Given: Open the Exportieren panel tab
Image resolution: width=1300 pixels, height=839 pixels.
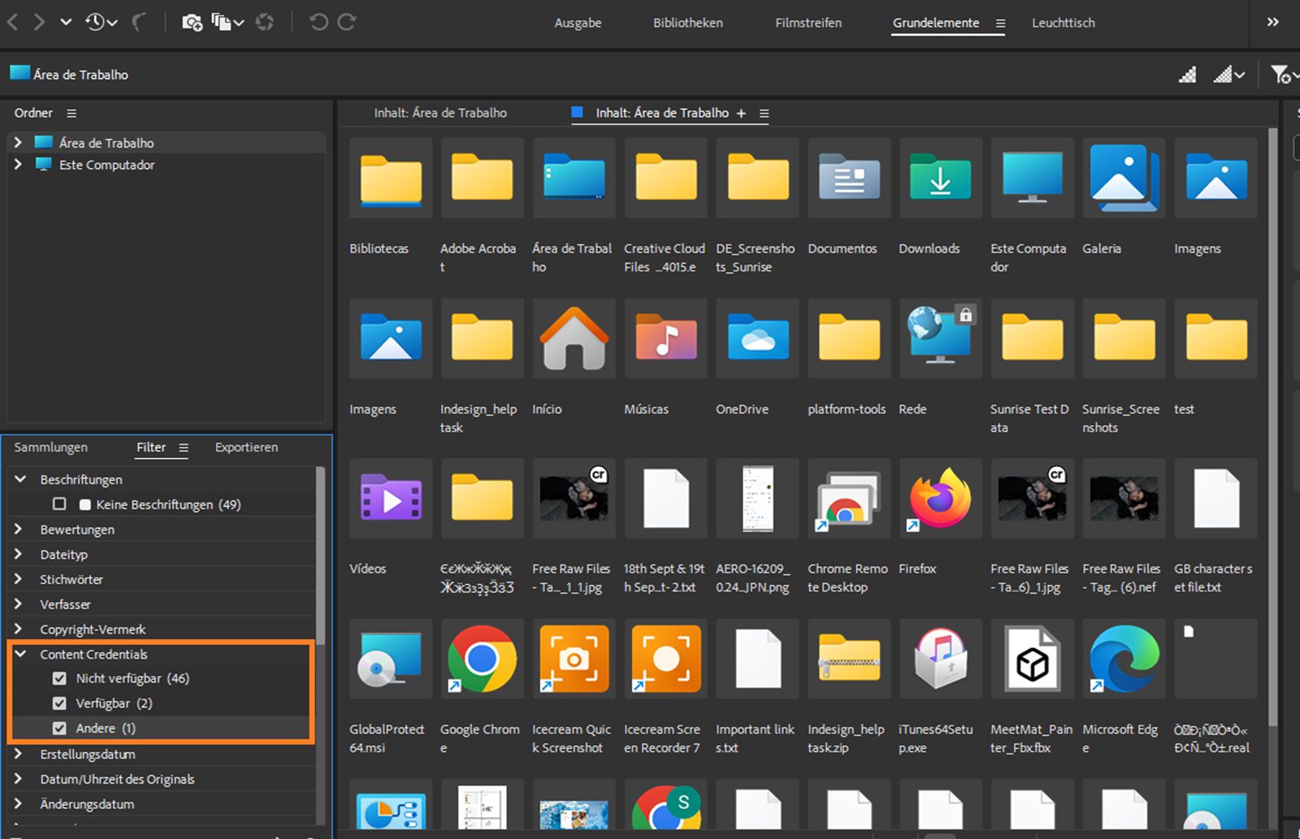Looking at the screenshot, I should pos(246,448).
